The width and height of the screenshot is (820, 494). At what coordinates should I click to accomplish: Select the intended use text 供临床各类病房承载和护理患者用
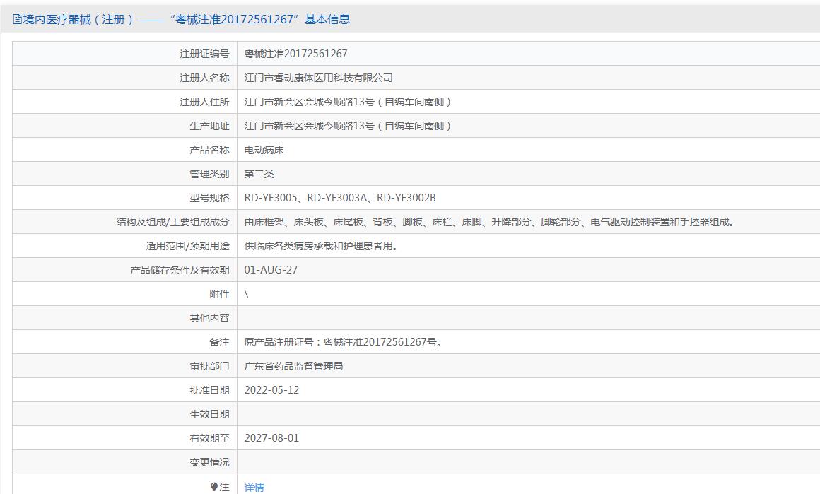click(321, 246)
